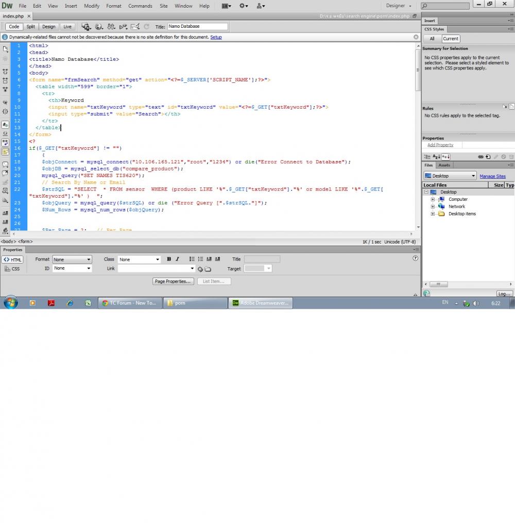Click the code editor vertical scrollbar

pos(418,70)
